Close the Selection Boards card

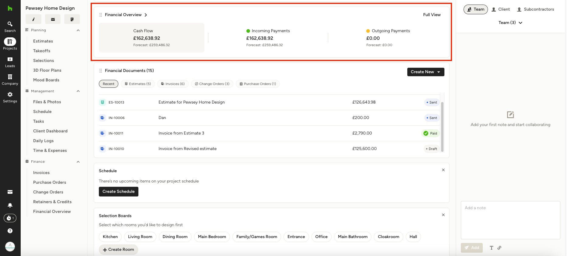[443, 215]
